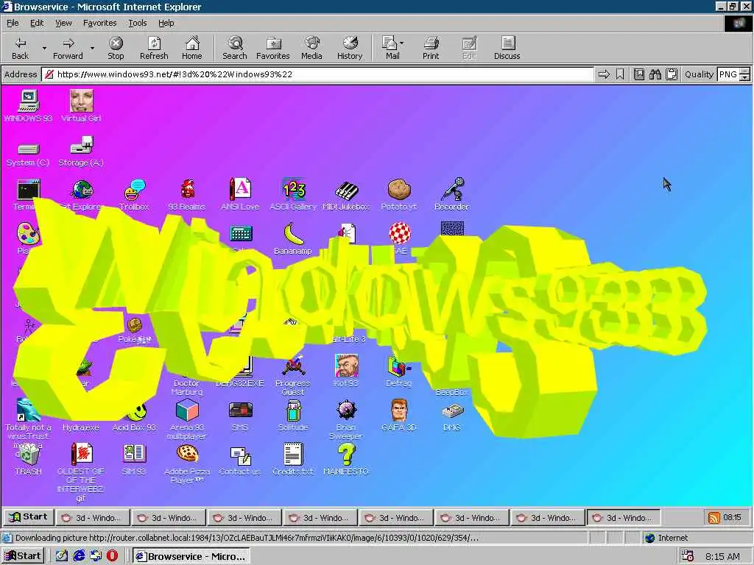Viewport: 754px width, 565px height.
Task: Open the Media toolbar button
Action: pyautogui.click(x=311, y=48)
